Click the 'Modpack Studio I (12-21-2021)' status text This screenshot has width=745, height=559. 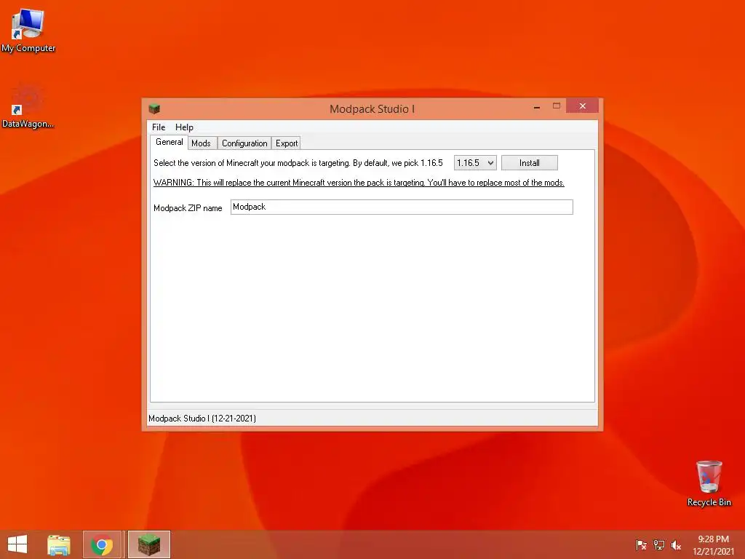(x=202, y=419)
